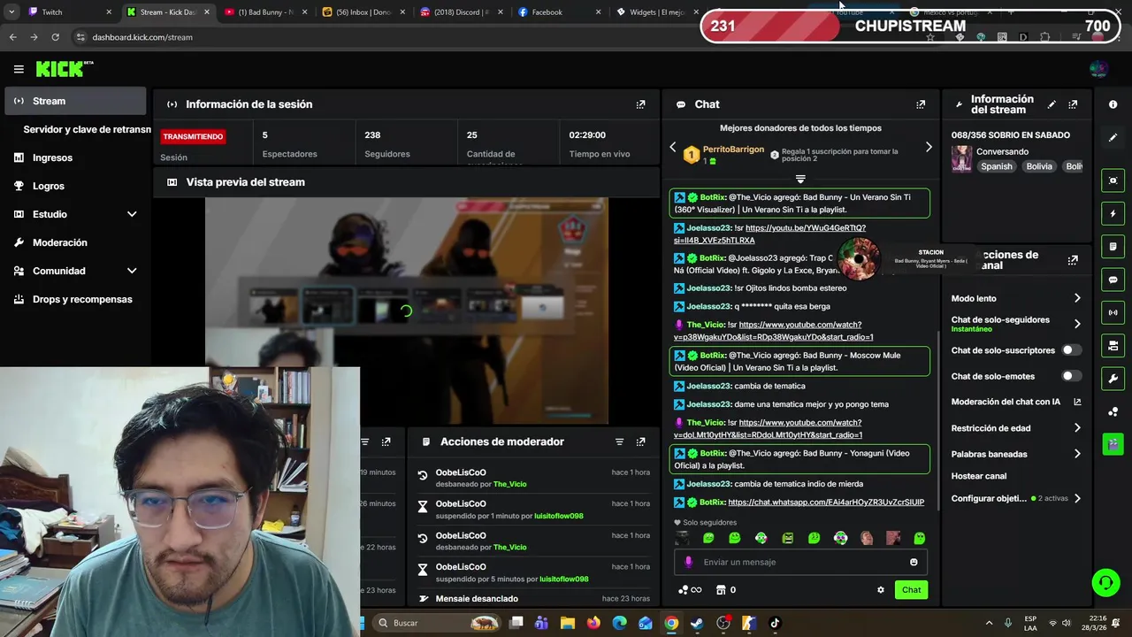Image resolution: width=1132 pixels, height=637 pixels.
Task: Click the pencil icon in right toolbar
Action: tap(1113, 138)
